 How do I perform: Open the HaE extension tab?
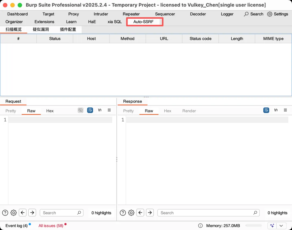click(92, 22)
